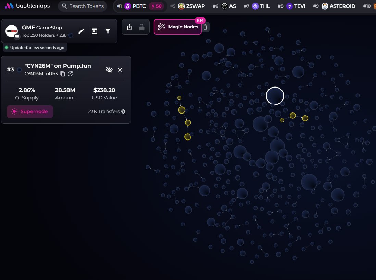This screenshot has height=280, width=376.
Task: Click the 104 Magic Nodes badge
Action: (200, 21)
